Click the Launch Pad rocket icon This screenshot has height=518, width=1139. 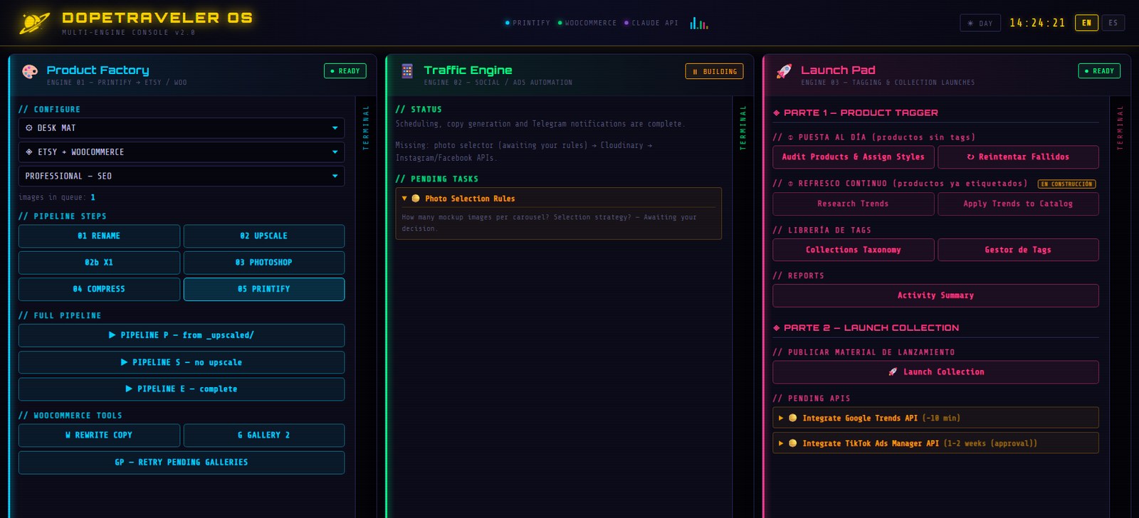[x=784, y=71]
